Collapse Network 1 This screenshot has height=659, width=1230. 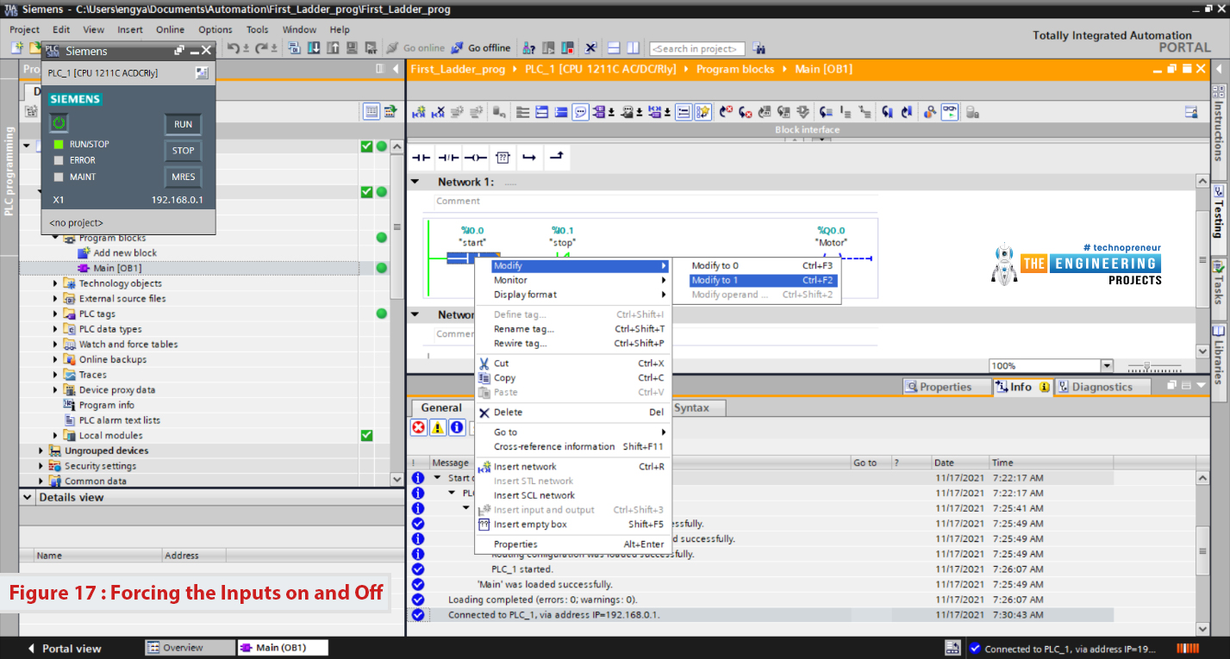click(415, 182)
